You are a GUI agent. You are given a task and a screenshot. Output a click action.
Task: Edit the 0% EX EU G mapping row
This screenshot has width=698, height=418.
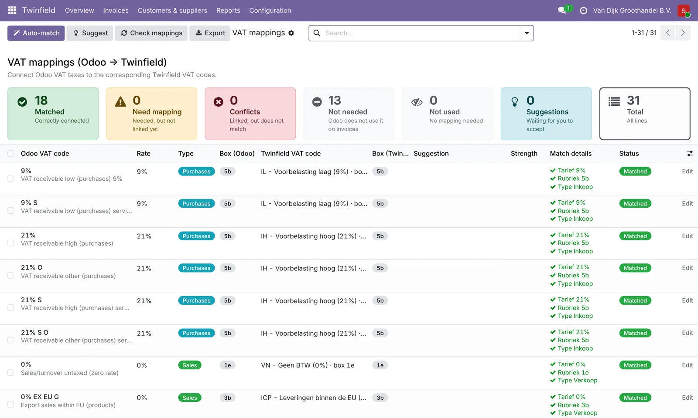point(687,398)
